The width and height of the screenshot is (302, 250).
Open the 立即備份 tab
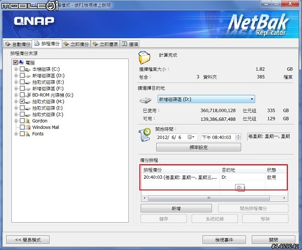76,44
